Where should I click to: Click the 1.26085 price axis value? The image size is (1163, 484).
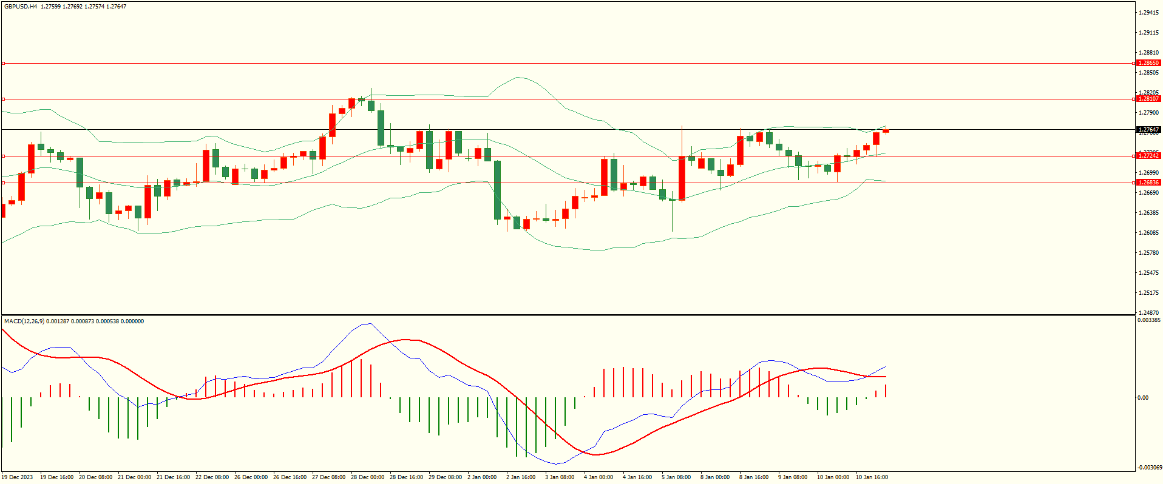[1149, 233]
